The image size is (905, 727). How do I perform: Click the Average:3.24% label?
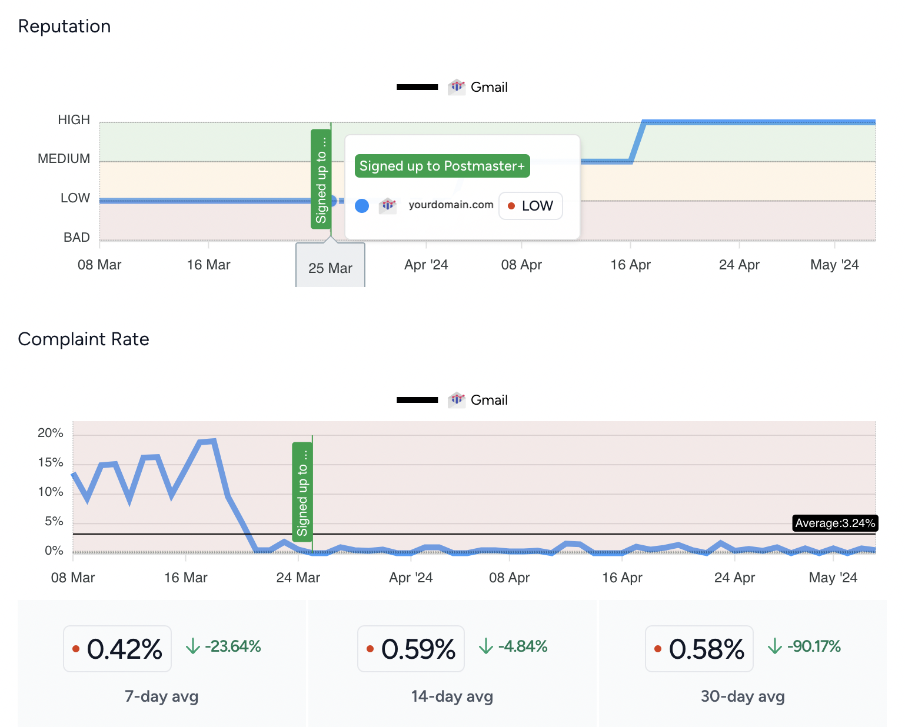[834, 523]
